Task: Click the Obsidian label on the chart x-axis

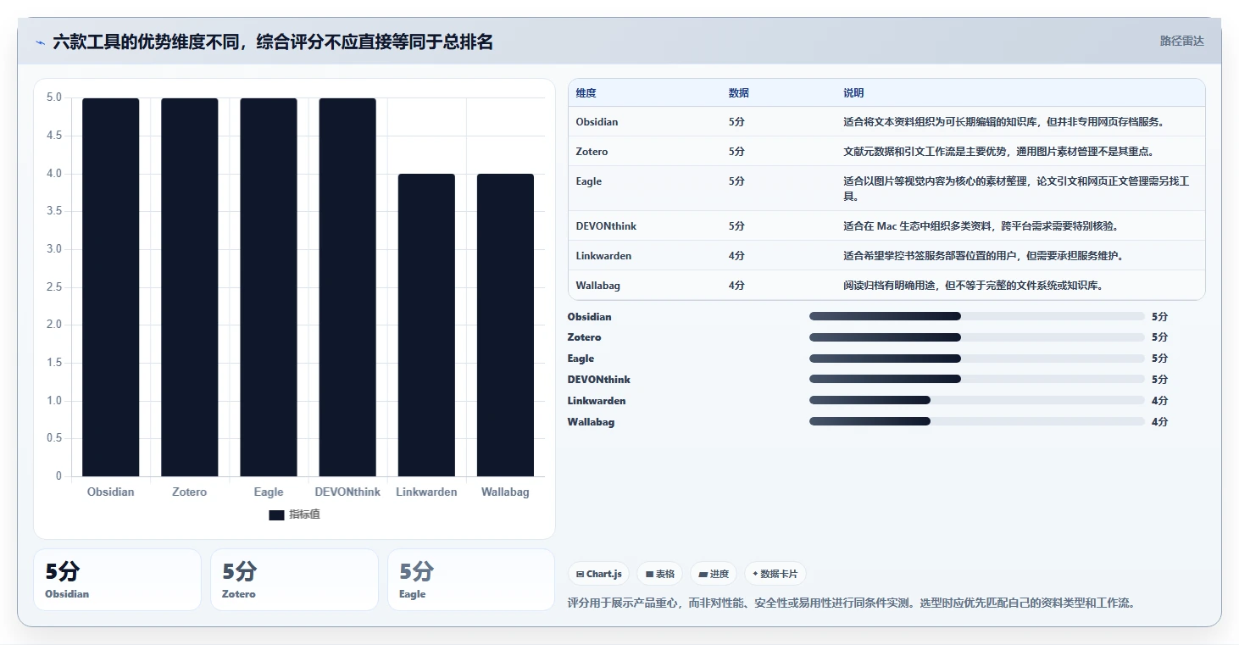Action: click(110, 492)
